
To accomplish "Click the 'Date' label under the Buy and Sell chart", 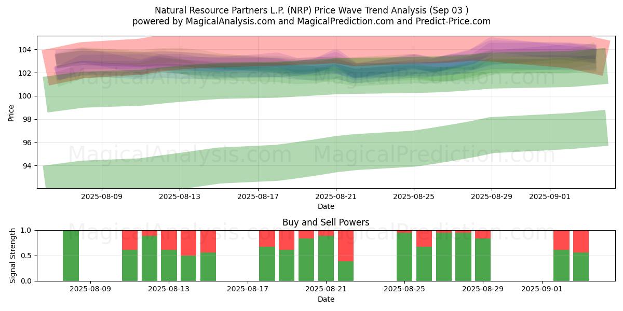I will (326, 299).
